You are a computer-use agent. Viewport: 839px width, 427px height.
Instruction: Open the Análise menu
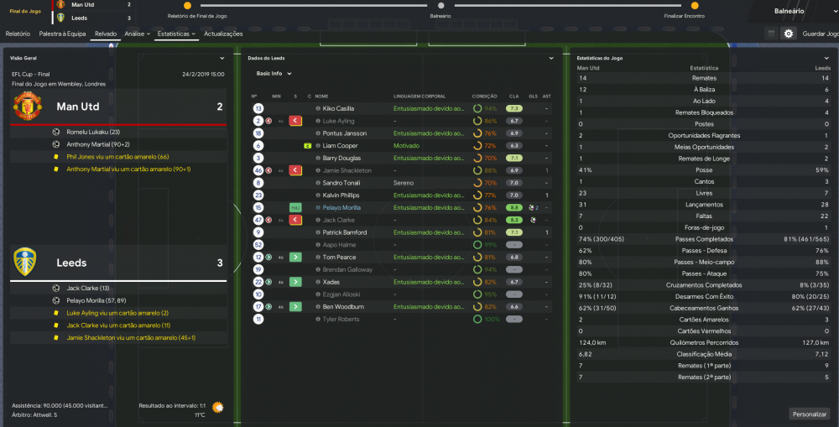tap(137, 34)
